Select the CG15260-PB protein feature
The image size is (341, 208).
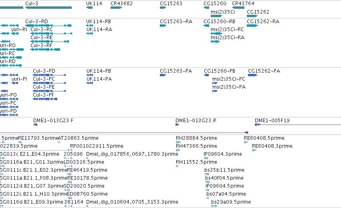[x=206, y=75]
